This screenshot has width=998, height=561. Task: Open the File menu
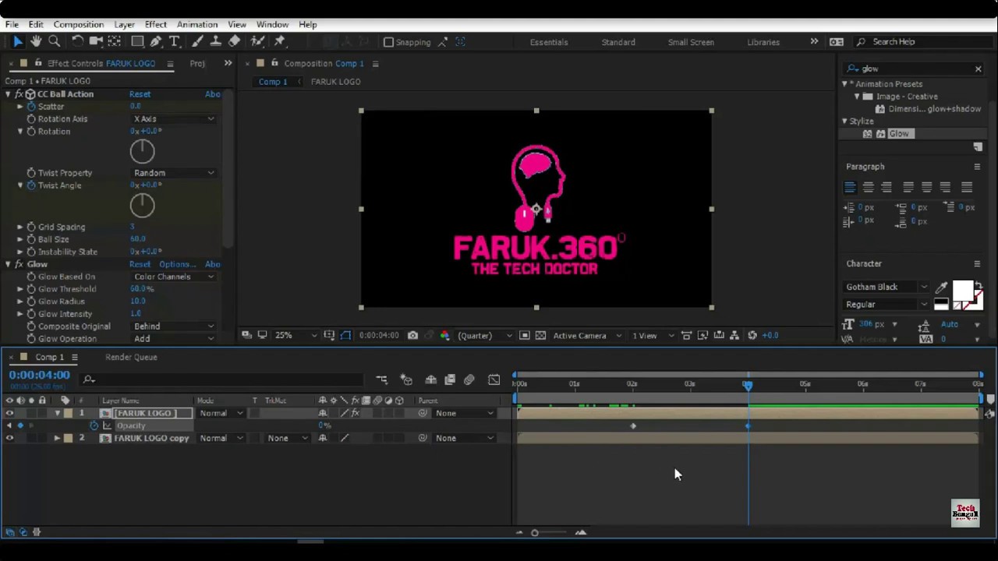[12, 24]
